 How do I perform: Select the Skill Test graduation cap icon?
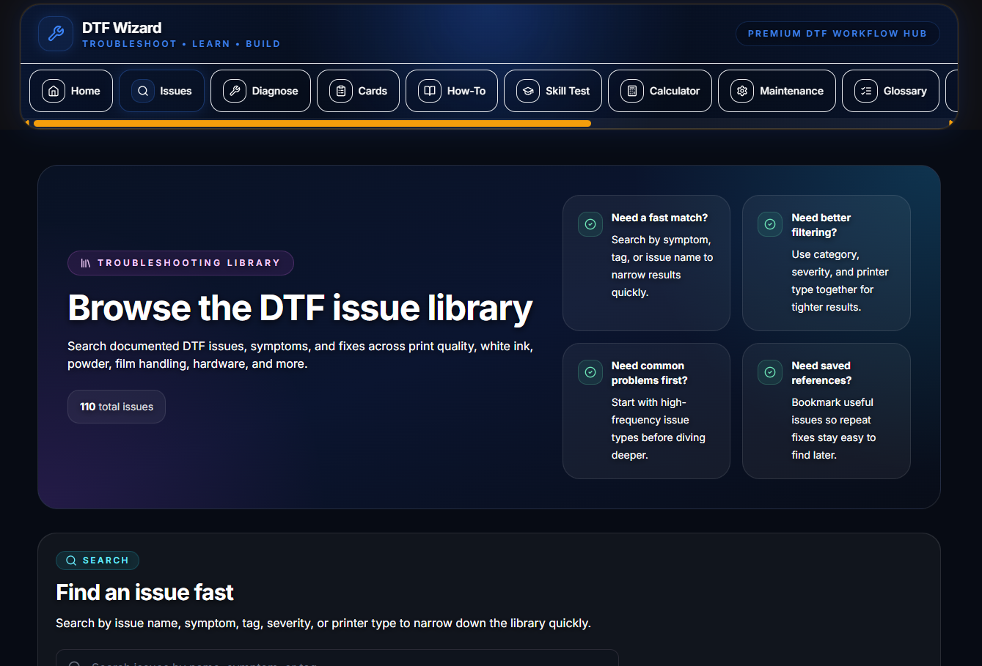pyautogui.click(x=528, y=91)
